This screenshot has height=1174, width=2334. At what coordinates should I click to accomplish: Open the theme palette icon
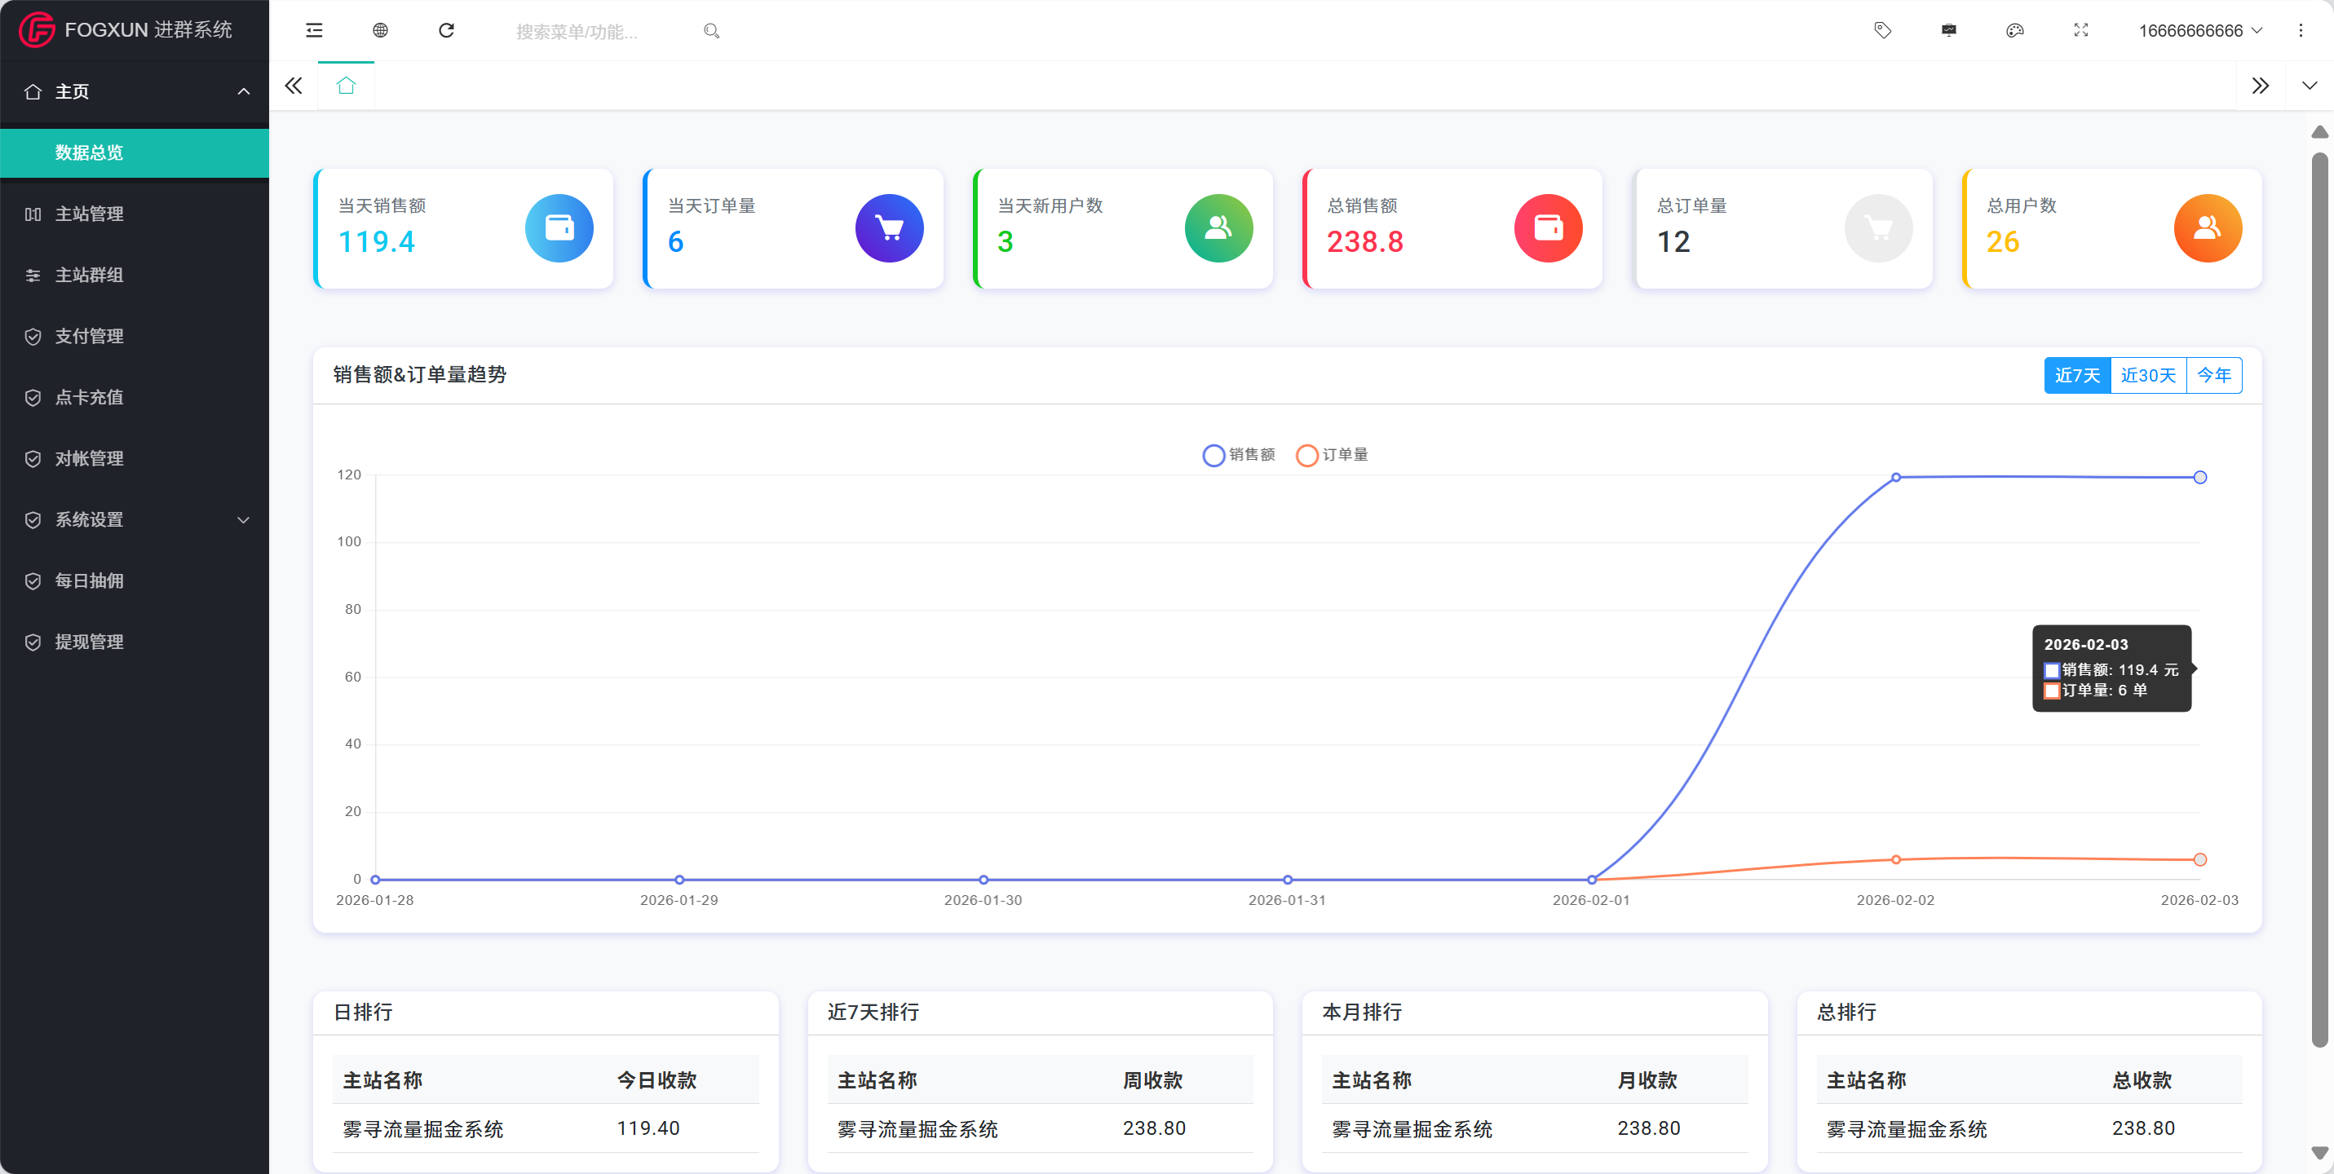click(2015, 30)
